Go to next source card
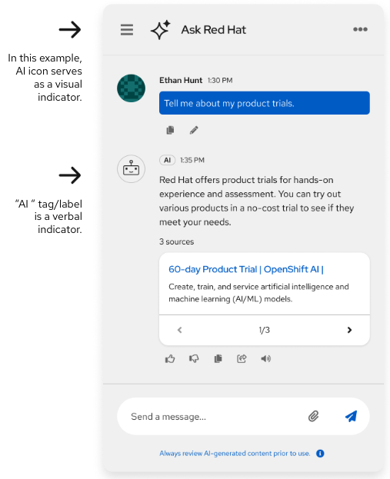 (x=349, y=330)
